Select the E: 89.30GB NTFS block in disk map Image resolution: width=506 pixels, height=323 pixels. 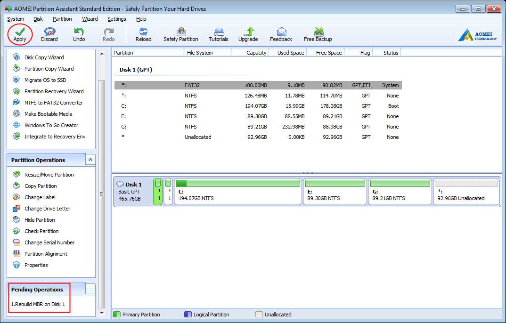(x=335, y=192)
